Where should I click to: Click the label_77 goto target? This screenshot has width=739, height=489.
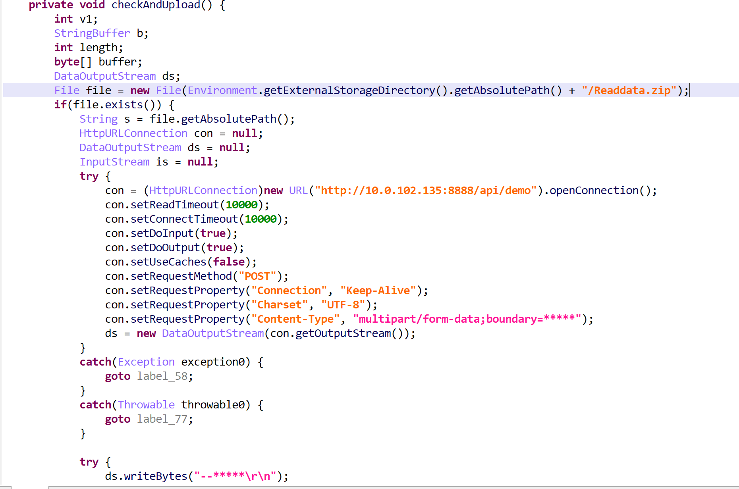point(162,419)
